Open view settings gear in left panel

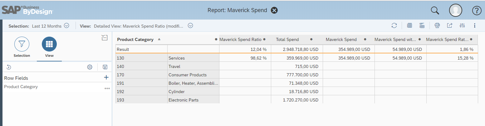point(90,67)
